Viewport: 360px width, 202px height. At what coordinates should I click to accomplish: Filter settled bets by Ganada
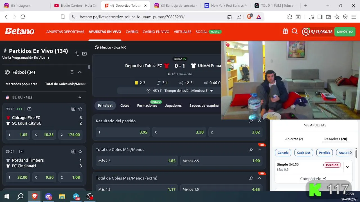tap(283, 153)
